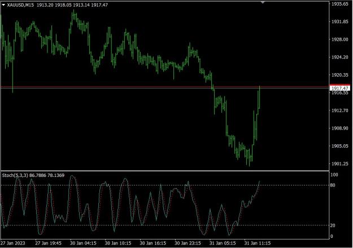Image resolution: width=353 pixels, height=248 pixels.
Task: Click the time label 30 Jan 23:15
Action: [188, 243]
